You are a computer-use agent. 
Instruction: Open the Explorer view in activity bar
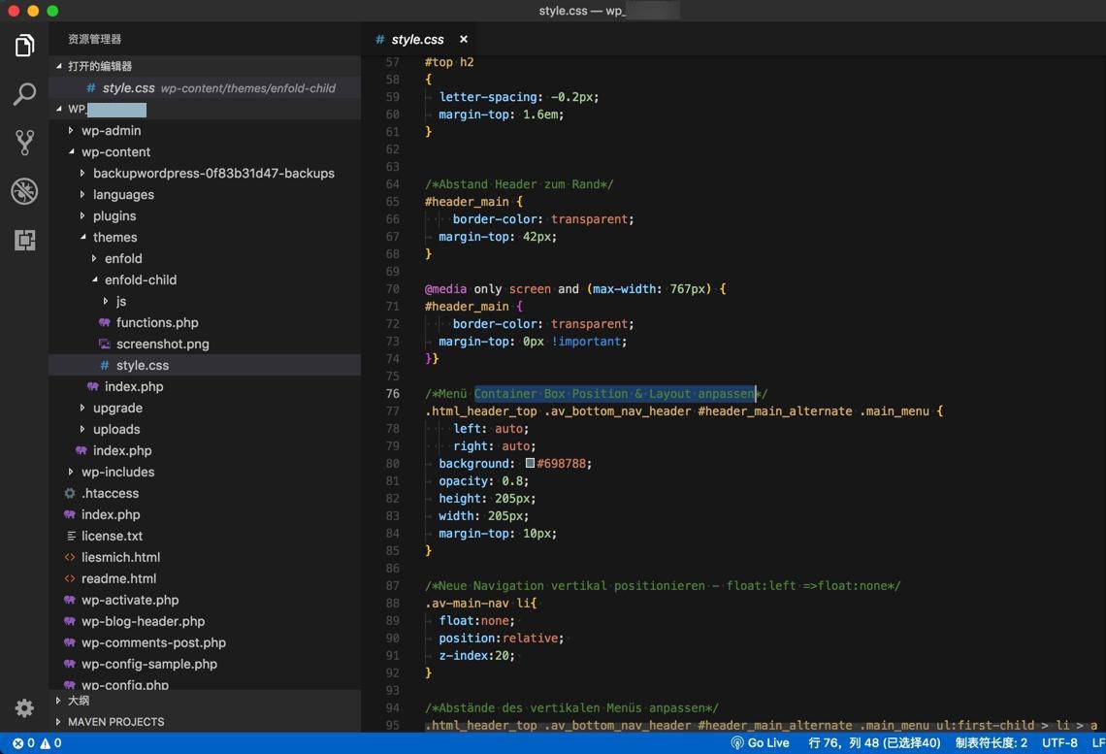click(x=24, y=46)
